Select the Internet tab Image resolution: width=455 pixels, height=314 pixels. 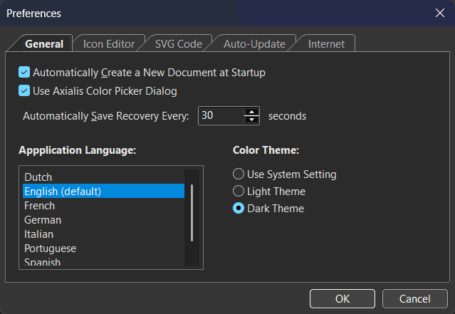point(326,44)
